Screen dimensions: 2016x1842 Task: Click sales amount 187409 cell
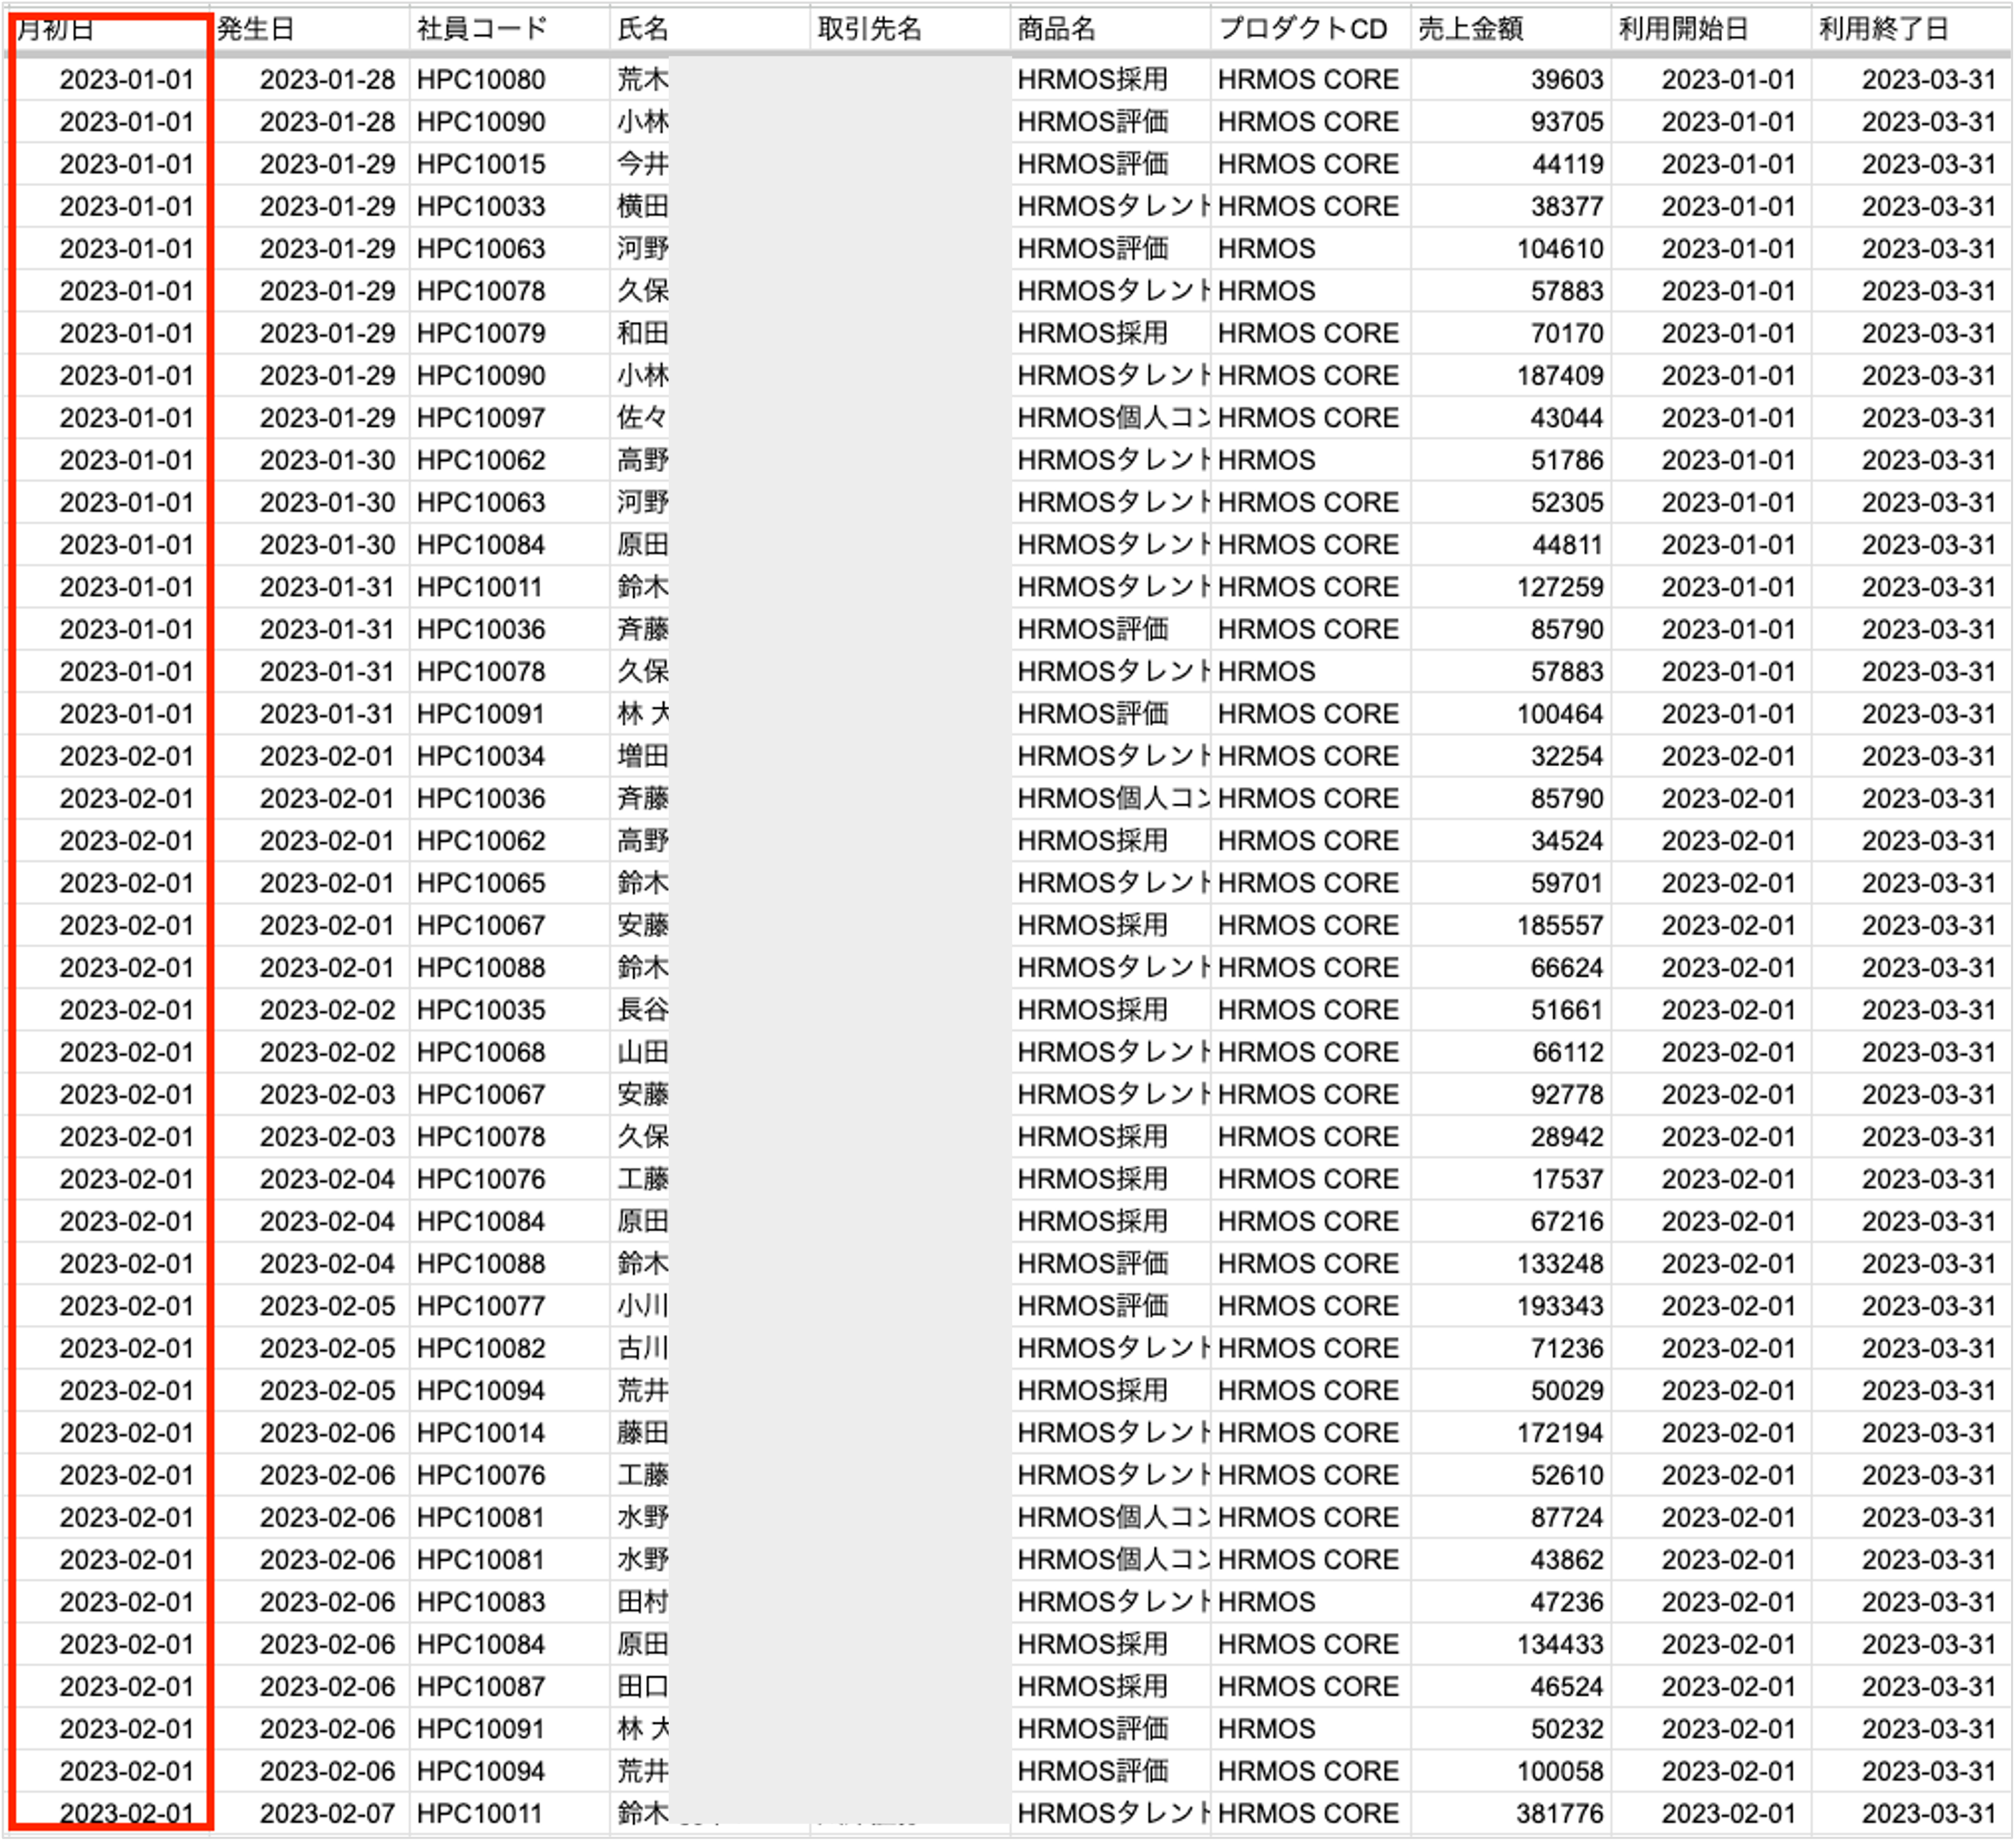click(1559, 375)
